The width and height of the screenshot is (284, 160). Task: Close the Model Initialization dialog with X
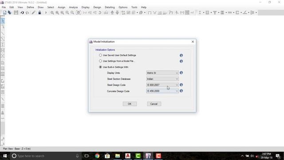(x=193, y=42)
